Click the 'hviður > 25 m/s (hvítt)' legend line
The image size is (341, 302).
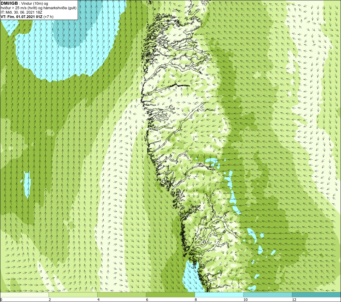39,8
